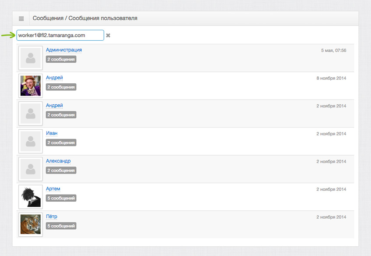371x256 pixels.
Task: Open the Пётр conversation link
Action: click(51, 217)
